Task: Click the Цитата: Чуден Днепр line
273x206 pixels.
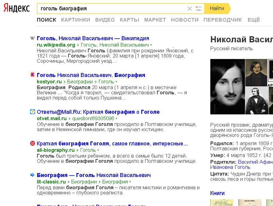Action: (242, 174)
